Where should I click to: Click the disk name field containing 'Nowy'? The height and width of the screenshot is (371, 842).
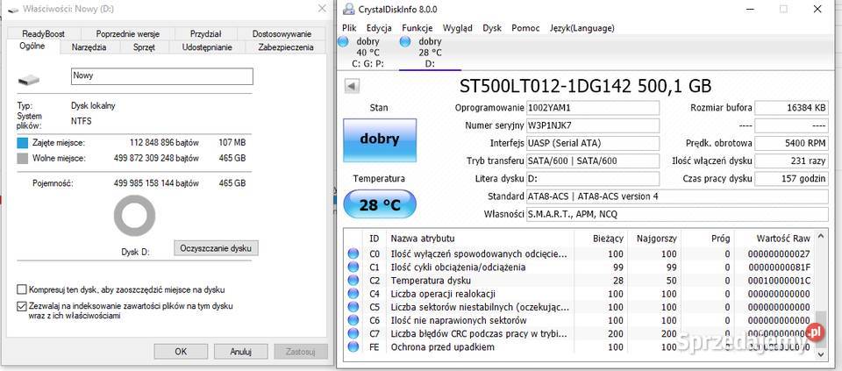coord(161,76)
